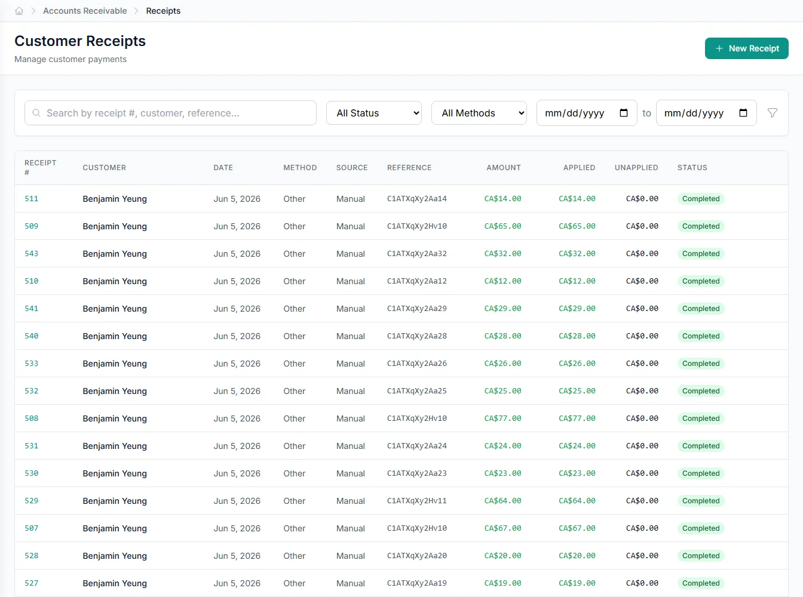Click reference C1ATXqXy2Hv11
This screenshot has height=597, width=803.
pos(417,501)
